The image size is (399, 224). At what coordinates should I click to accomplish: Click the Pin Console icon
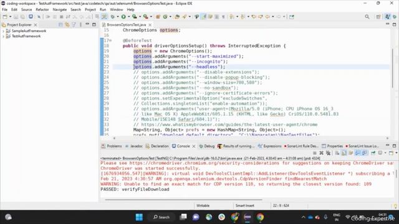coord(373,153)
